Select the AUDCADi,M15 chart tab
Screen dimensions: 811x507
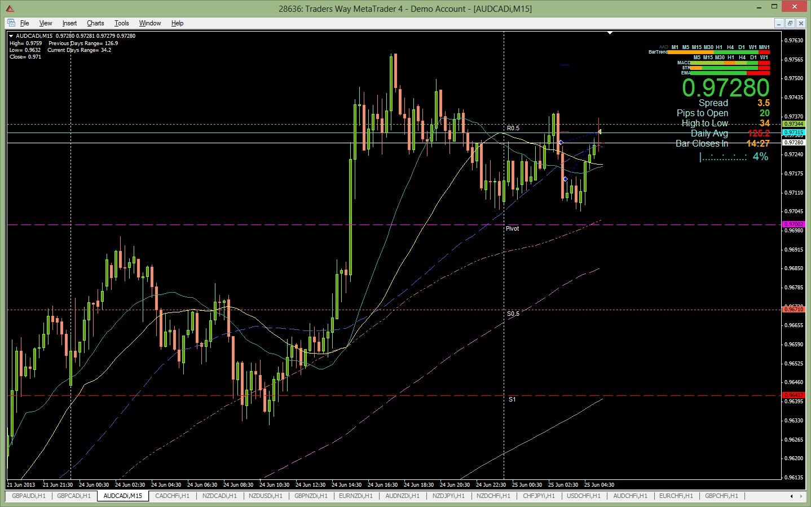pyautogui.click(x=123, y=496)
